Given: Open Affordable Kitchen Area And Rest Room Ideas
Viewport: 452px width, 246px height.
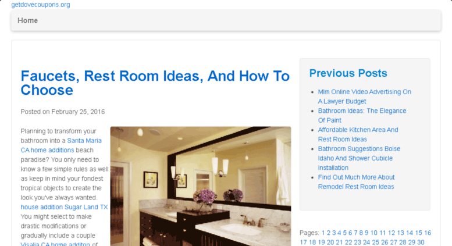Looking at the screenshot, I should coord(358,134).
